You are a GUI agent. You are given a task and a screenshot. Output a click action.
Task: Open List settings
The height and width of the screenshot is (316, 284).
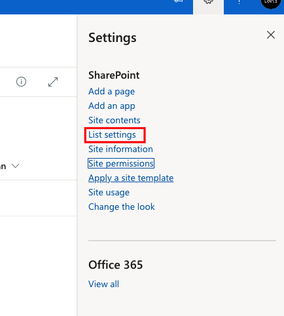[x=112, y=135]
